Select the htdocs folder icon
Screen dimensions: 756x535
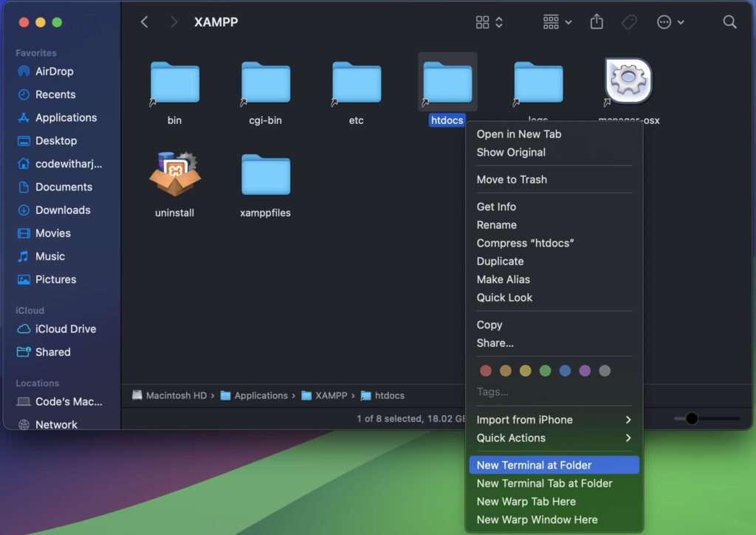point(447,83)
